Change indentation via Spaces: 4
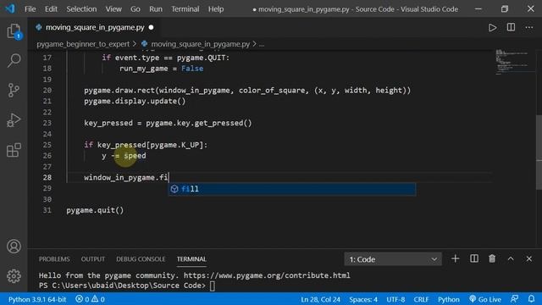This screenshot has width=542, height=305. tap(363, 299)
